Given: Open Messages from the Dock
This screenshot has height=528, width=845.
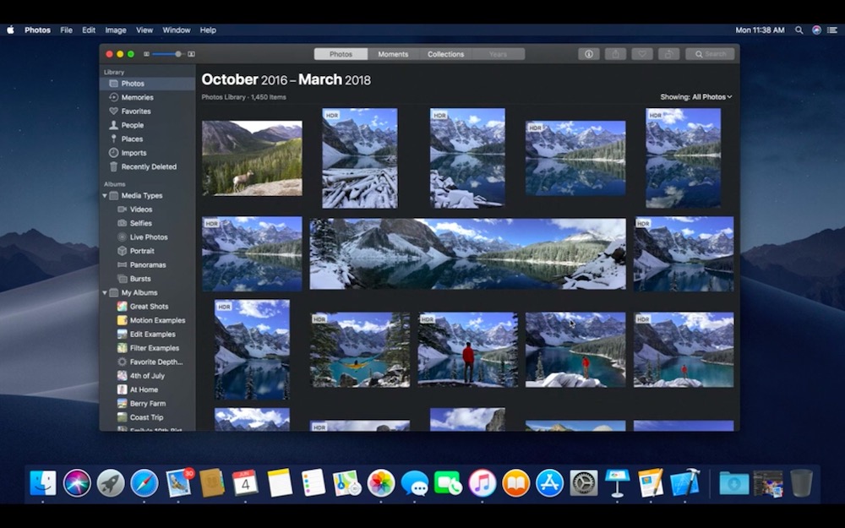Looking at the screenshot, I should click(x=415, y=482).
